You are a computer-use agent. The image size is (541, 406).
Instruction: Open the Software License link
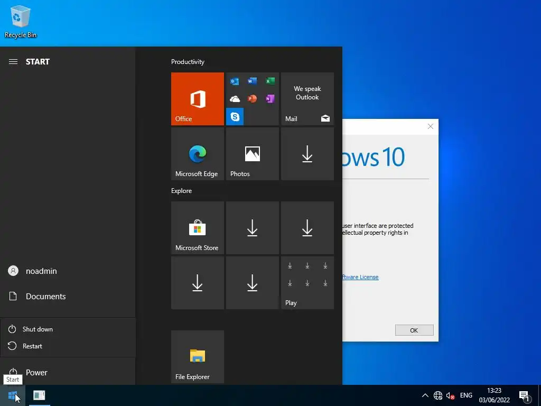(x=360, y=277)
